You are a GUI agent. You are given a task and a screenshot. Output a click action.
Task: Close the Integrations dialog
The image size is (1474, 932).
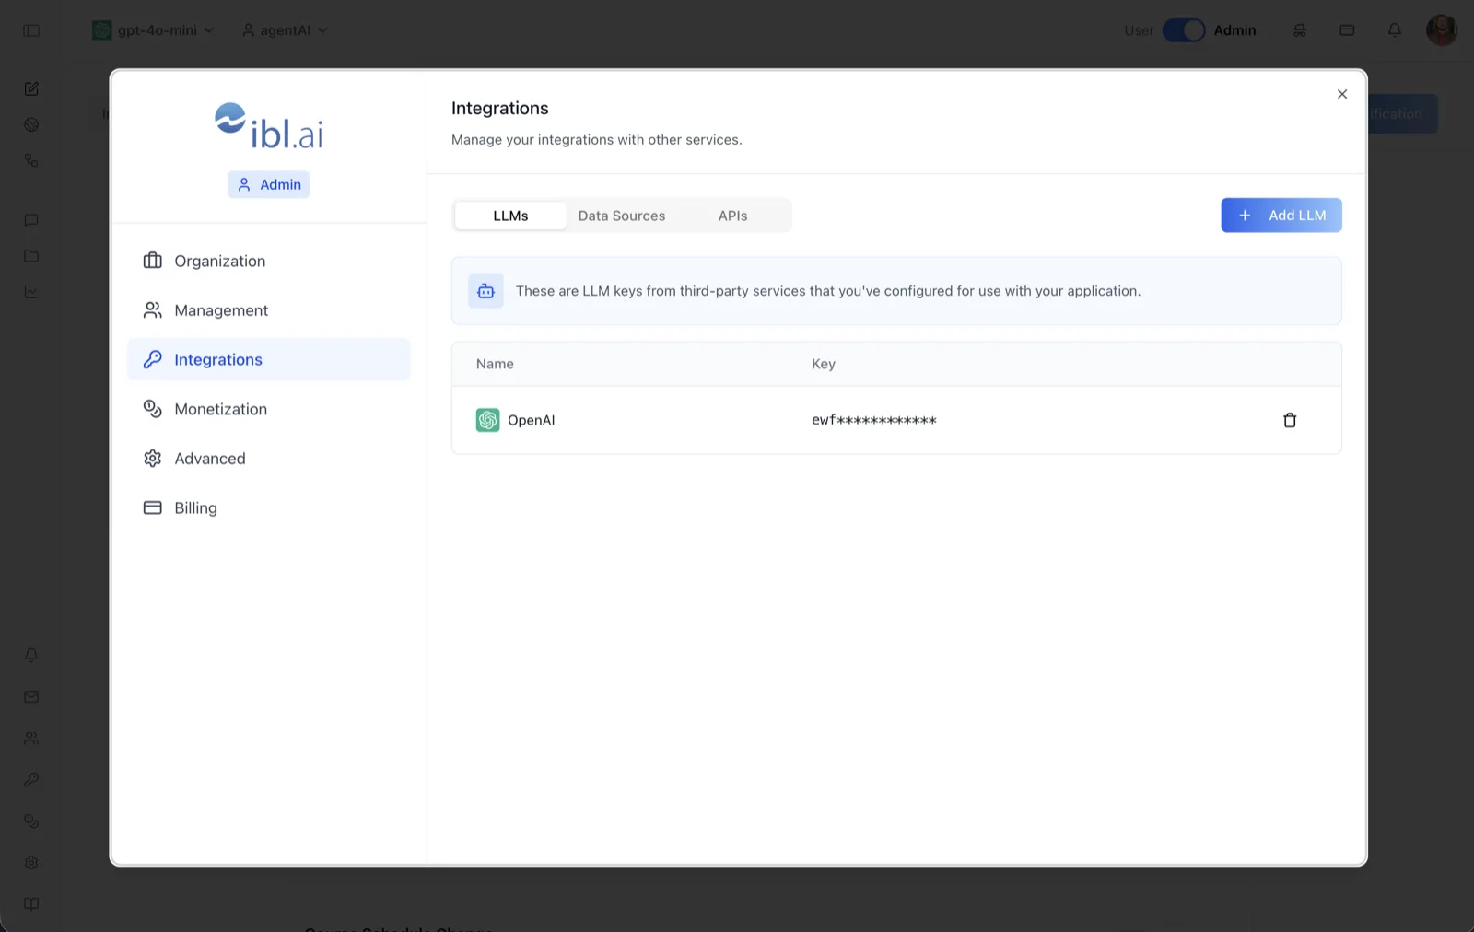pos(1342,94)
